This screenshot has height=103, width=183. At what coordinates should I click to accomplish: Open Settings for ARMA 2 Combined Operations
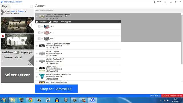pyautogui.click(x=53, y=22)
